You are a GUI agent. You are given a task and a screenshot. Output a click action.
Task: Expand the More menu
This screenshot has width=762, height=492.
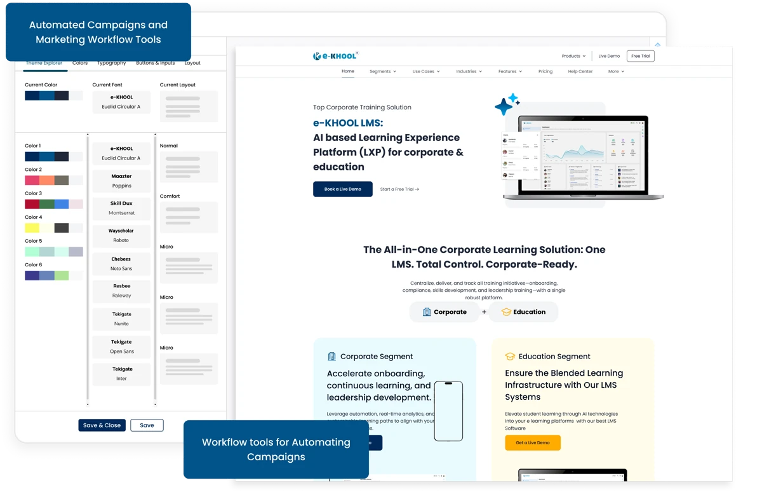[616, 72]
